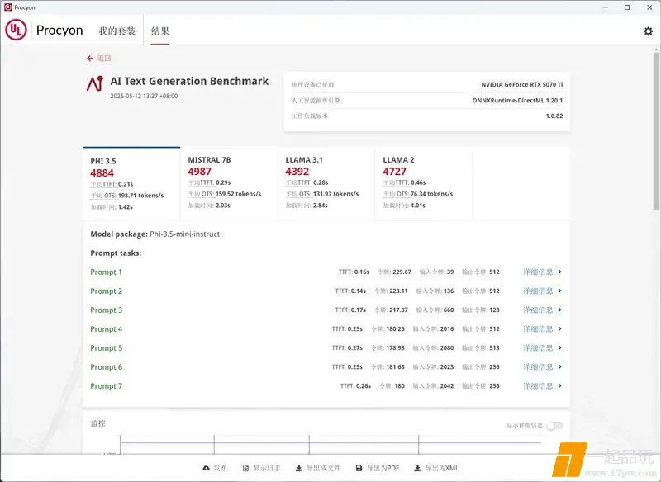Click the export XML download icon
661x482 pixels.
tap(417, 468)
